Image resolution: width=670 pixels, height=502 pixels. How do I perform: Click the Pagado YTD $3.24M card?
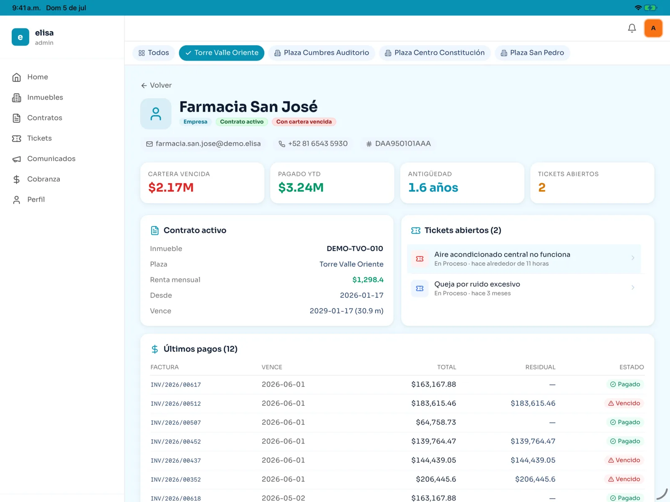(332, 183)
